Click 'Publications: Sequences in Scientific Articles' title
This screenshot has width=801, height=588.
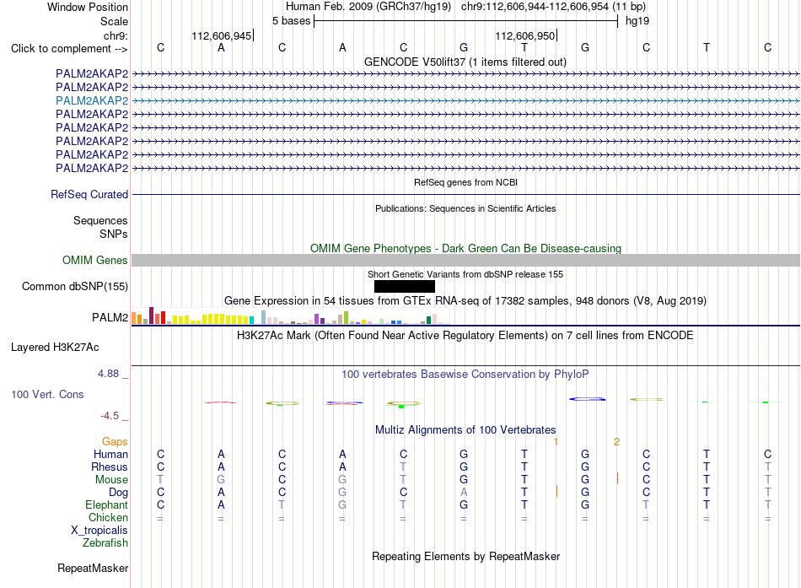click(x=465, y=208)
